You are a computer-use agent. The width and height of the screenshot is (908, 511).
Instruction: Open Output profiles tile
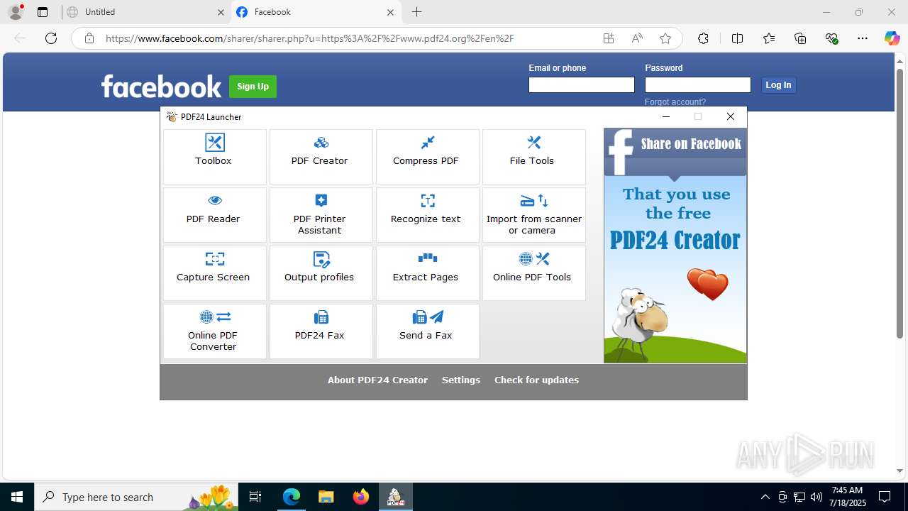click(x=321, y=273)
